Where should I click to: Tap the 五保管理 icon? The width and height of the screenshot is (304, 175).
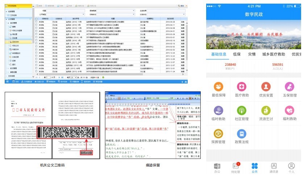coord(290,87)
